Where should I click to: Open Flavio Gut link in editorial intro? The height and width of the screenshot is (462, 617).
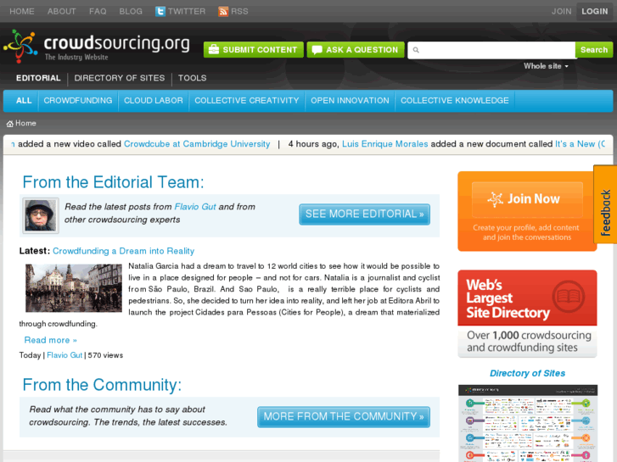click(195, 207)
